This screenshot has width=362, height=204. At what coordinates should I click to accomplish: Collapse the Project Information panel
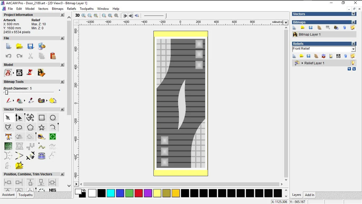[x=62, y=15]
